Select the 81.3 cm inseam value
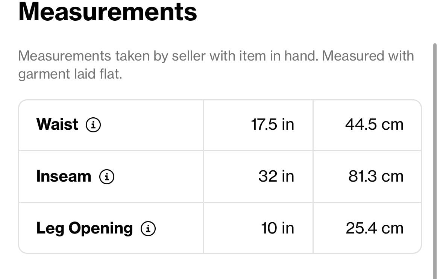The width and height of the screenshot is (440, 279). point(376,176)
